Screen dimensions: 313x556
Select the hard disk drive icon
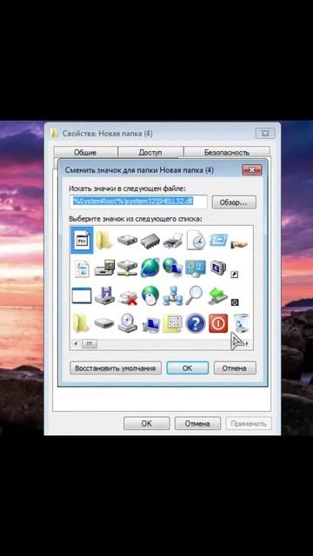tap(128, 241)
